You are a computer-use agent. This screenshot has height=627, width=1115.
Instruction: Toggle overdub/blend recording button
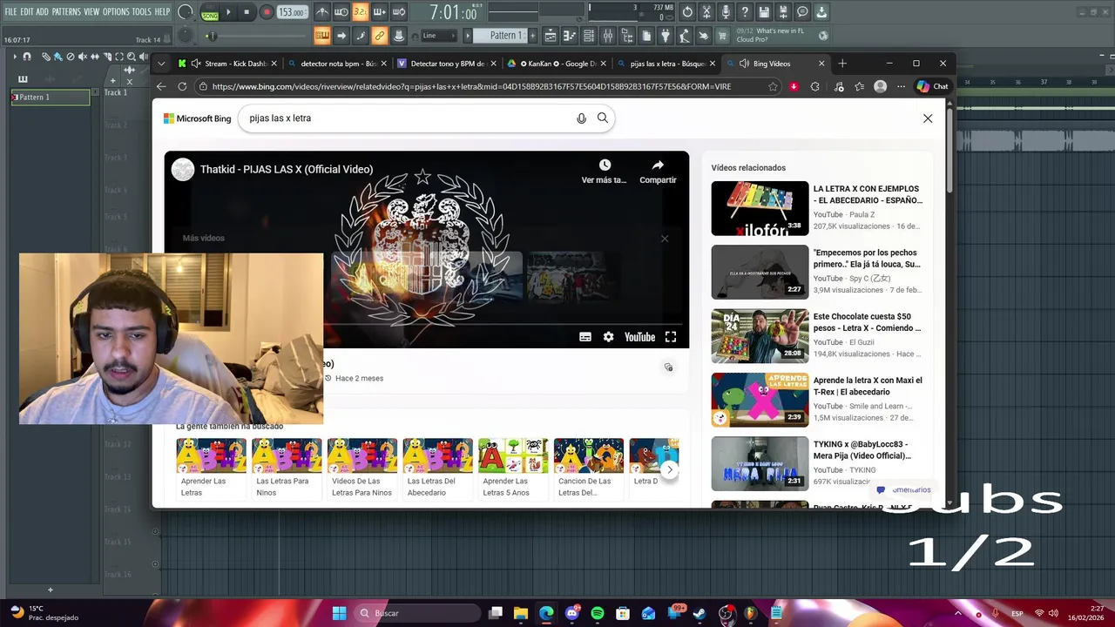[380, 12]
